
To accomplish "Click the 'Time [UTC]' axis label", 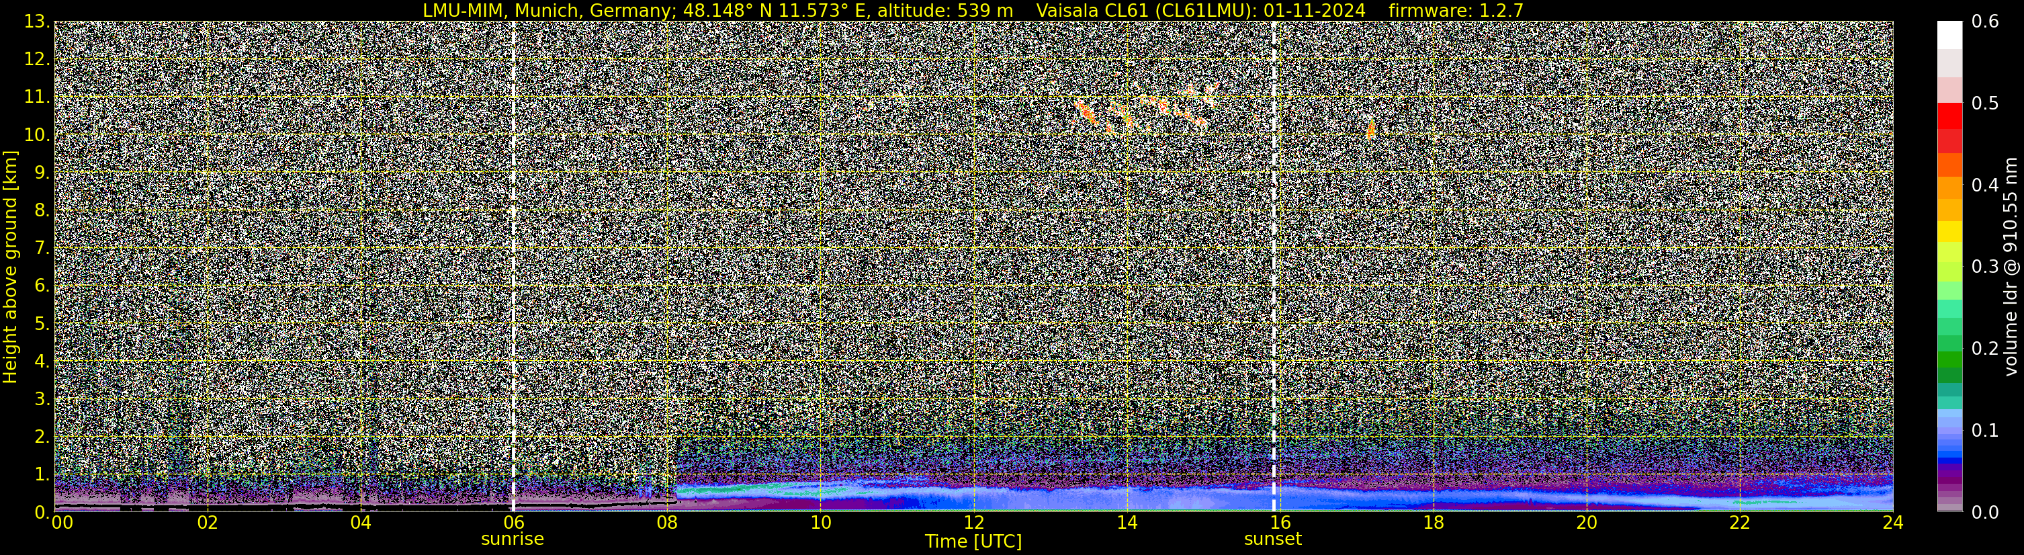I will 973,542.
